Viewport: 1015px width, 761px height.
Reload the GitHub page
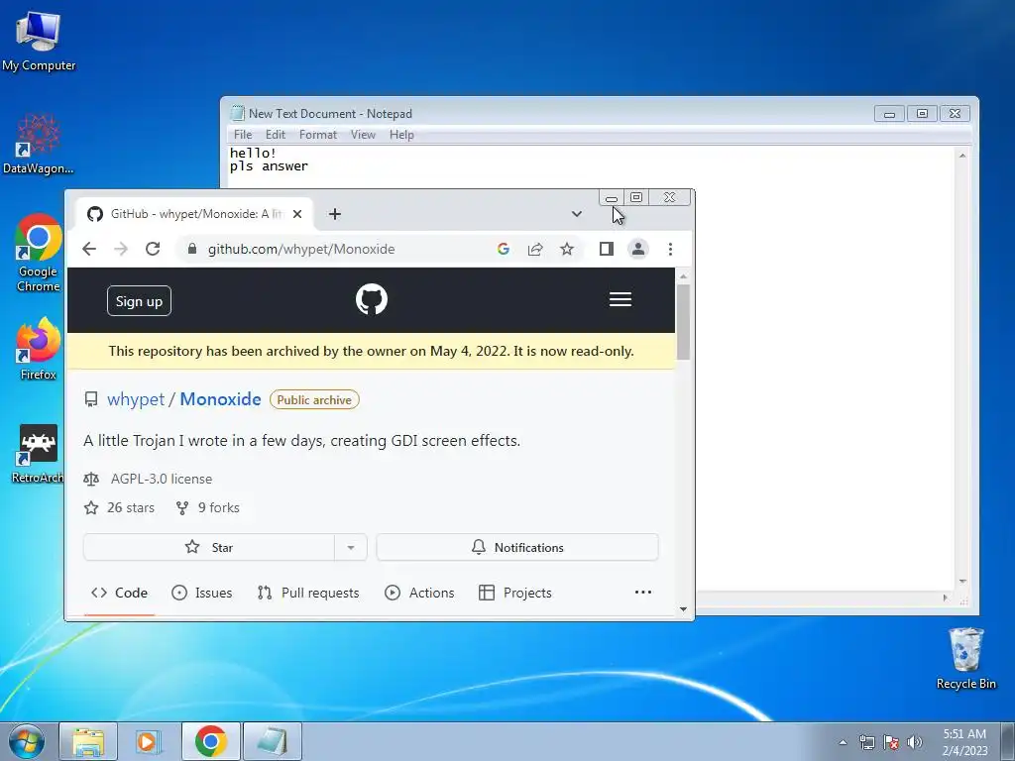153,249
